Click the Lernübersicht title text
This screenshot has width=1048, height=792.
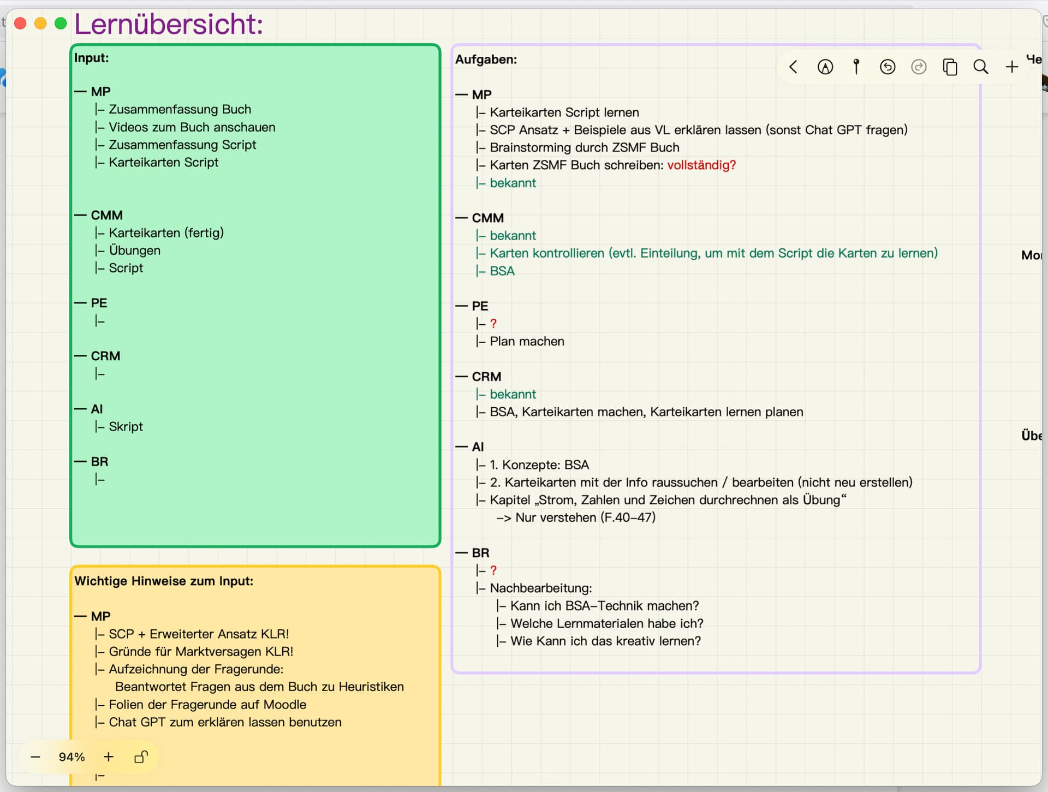tap(169, 24)
